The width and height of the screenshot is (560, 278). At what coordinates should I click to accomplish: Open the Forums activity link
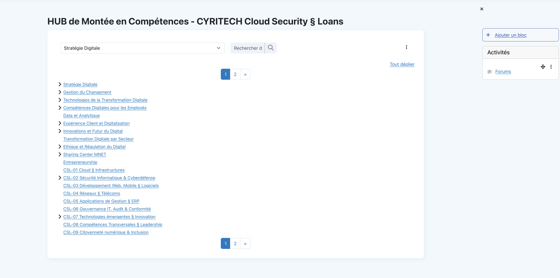tap(503, 72)
